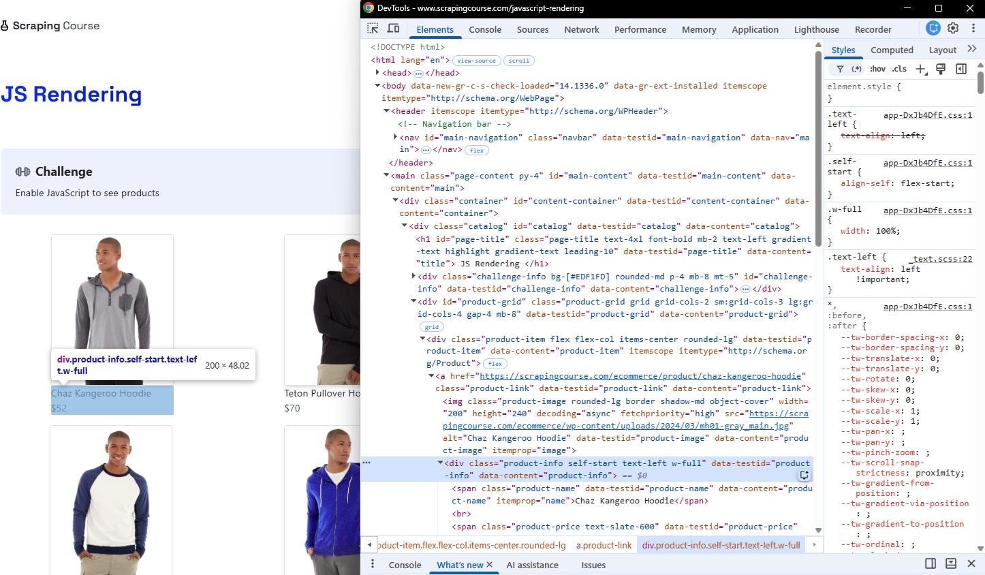Click the drawer expand icon beside the close button
The height and width of the screenshot is (575, 985).
click(x=951, y=563)
